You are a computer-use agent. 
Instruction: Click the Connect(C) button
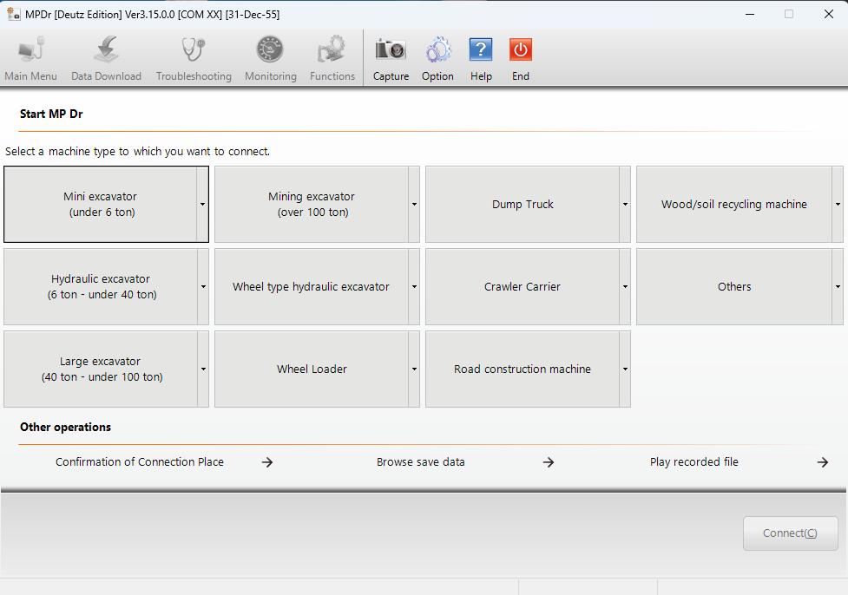(790, 533)
